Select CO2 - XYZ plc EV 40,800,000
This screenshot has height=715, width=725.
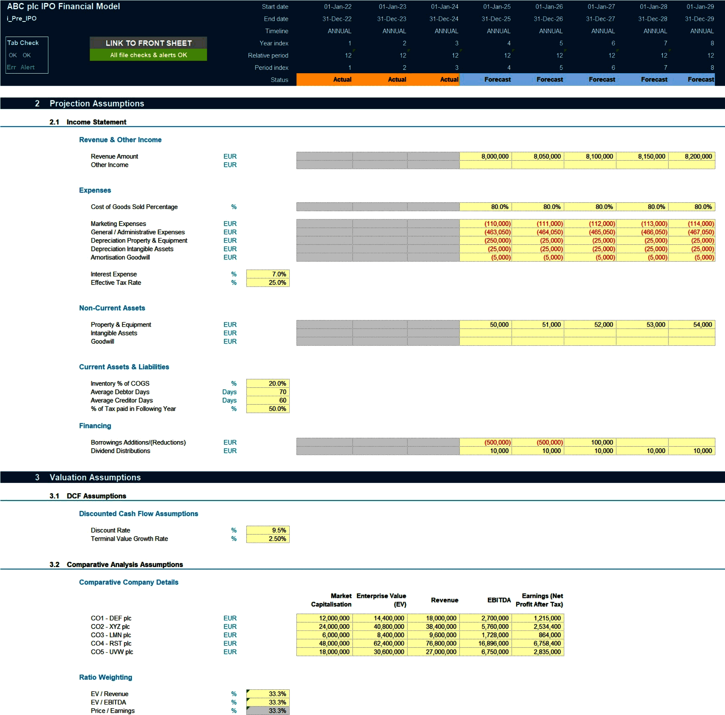380,627
